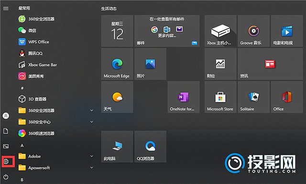The width and height of the screenshot is (306, 184).
Task: Click the 360安全中心 folder name
Action: [39, 122]
